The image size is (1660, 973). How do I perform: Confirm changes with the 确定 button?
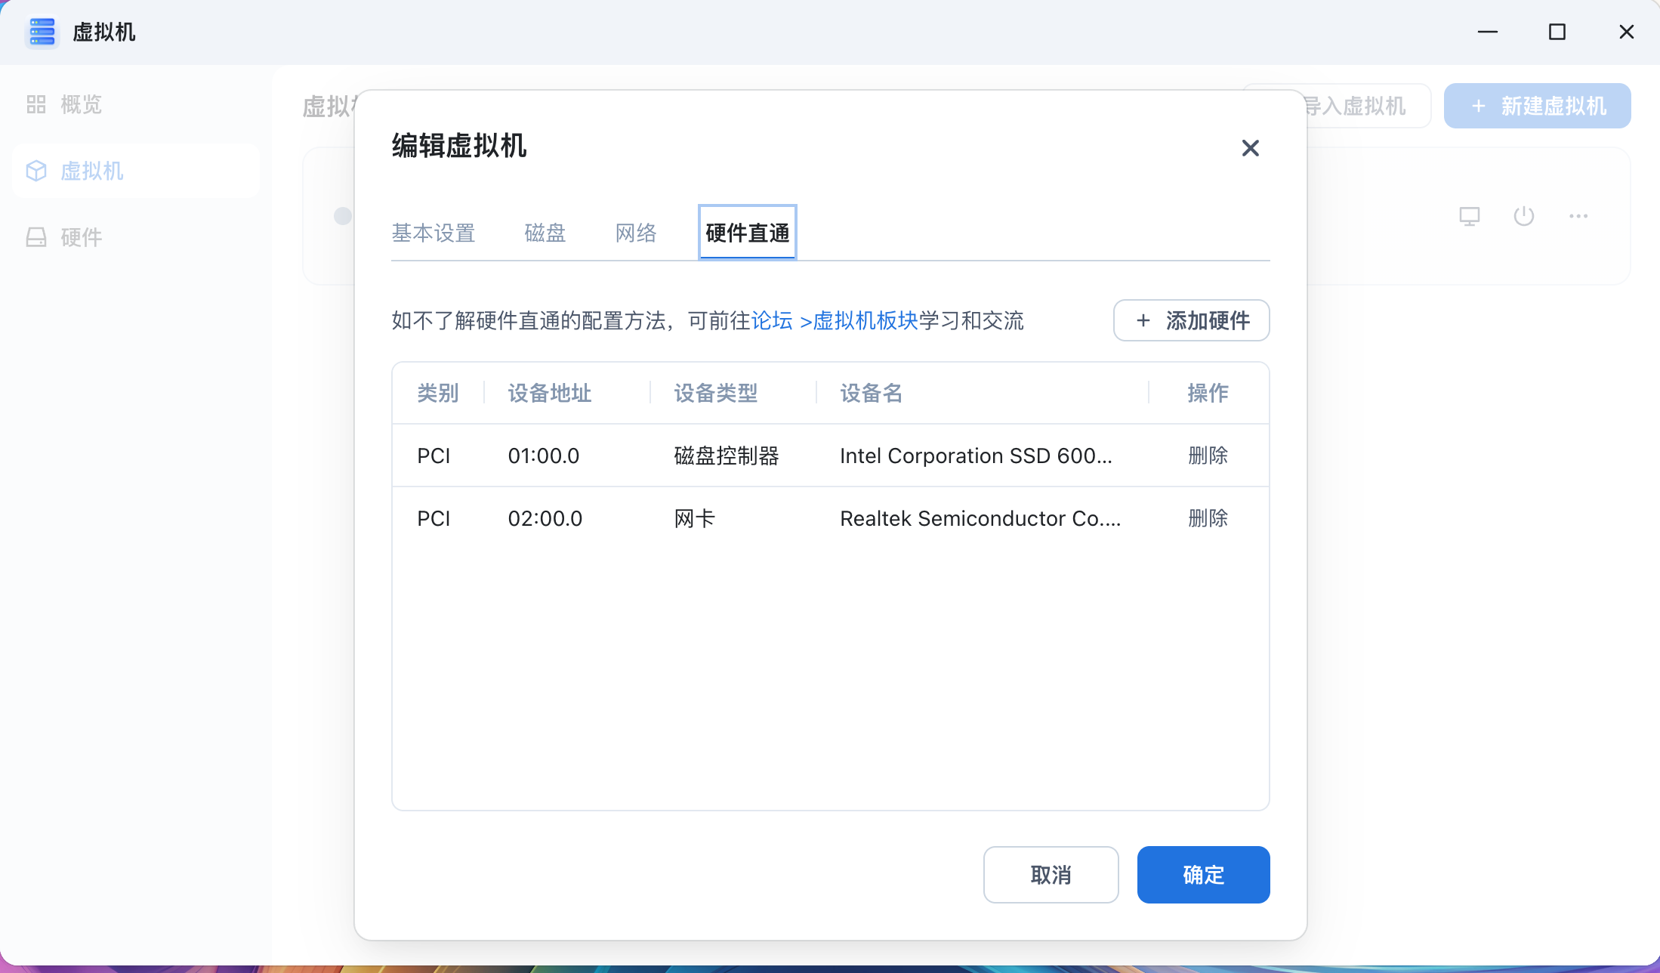(x=1202, y=874)
